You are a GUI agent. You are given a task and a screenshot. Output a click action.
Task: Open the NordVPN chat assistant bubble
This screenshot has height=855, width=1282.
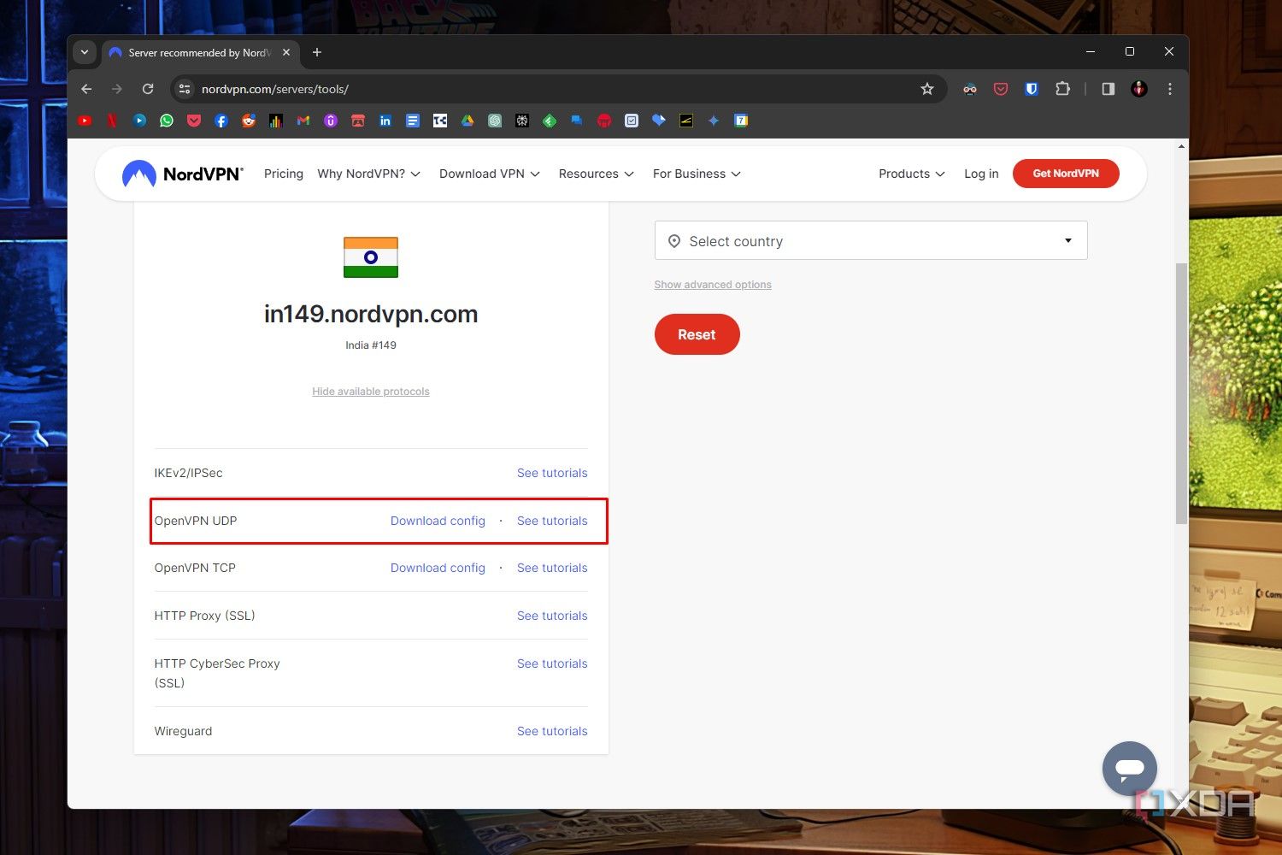(x=1129, y=768)
